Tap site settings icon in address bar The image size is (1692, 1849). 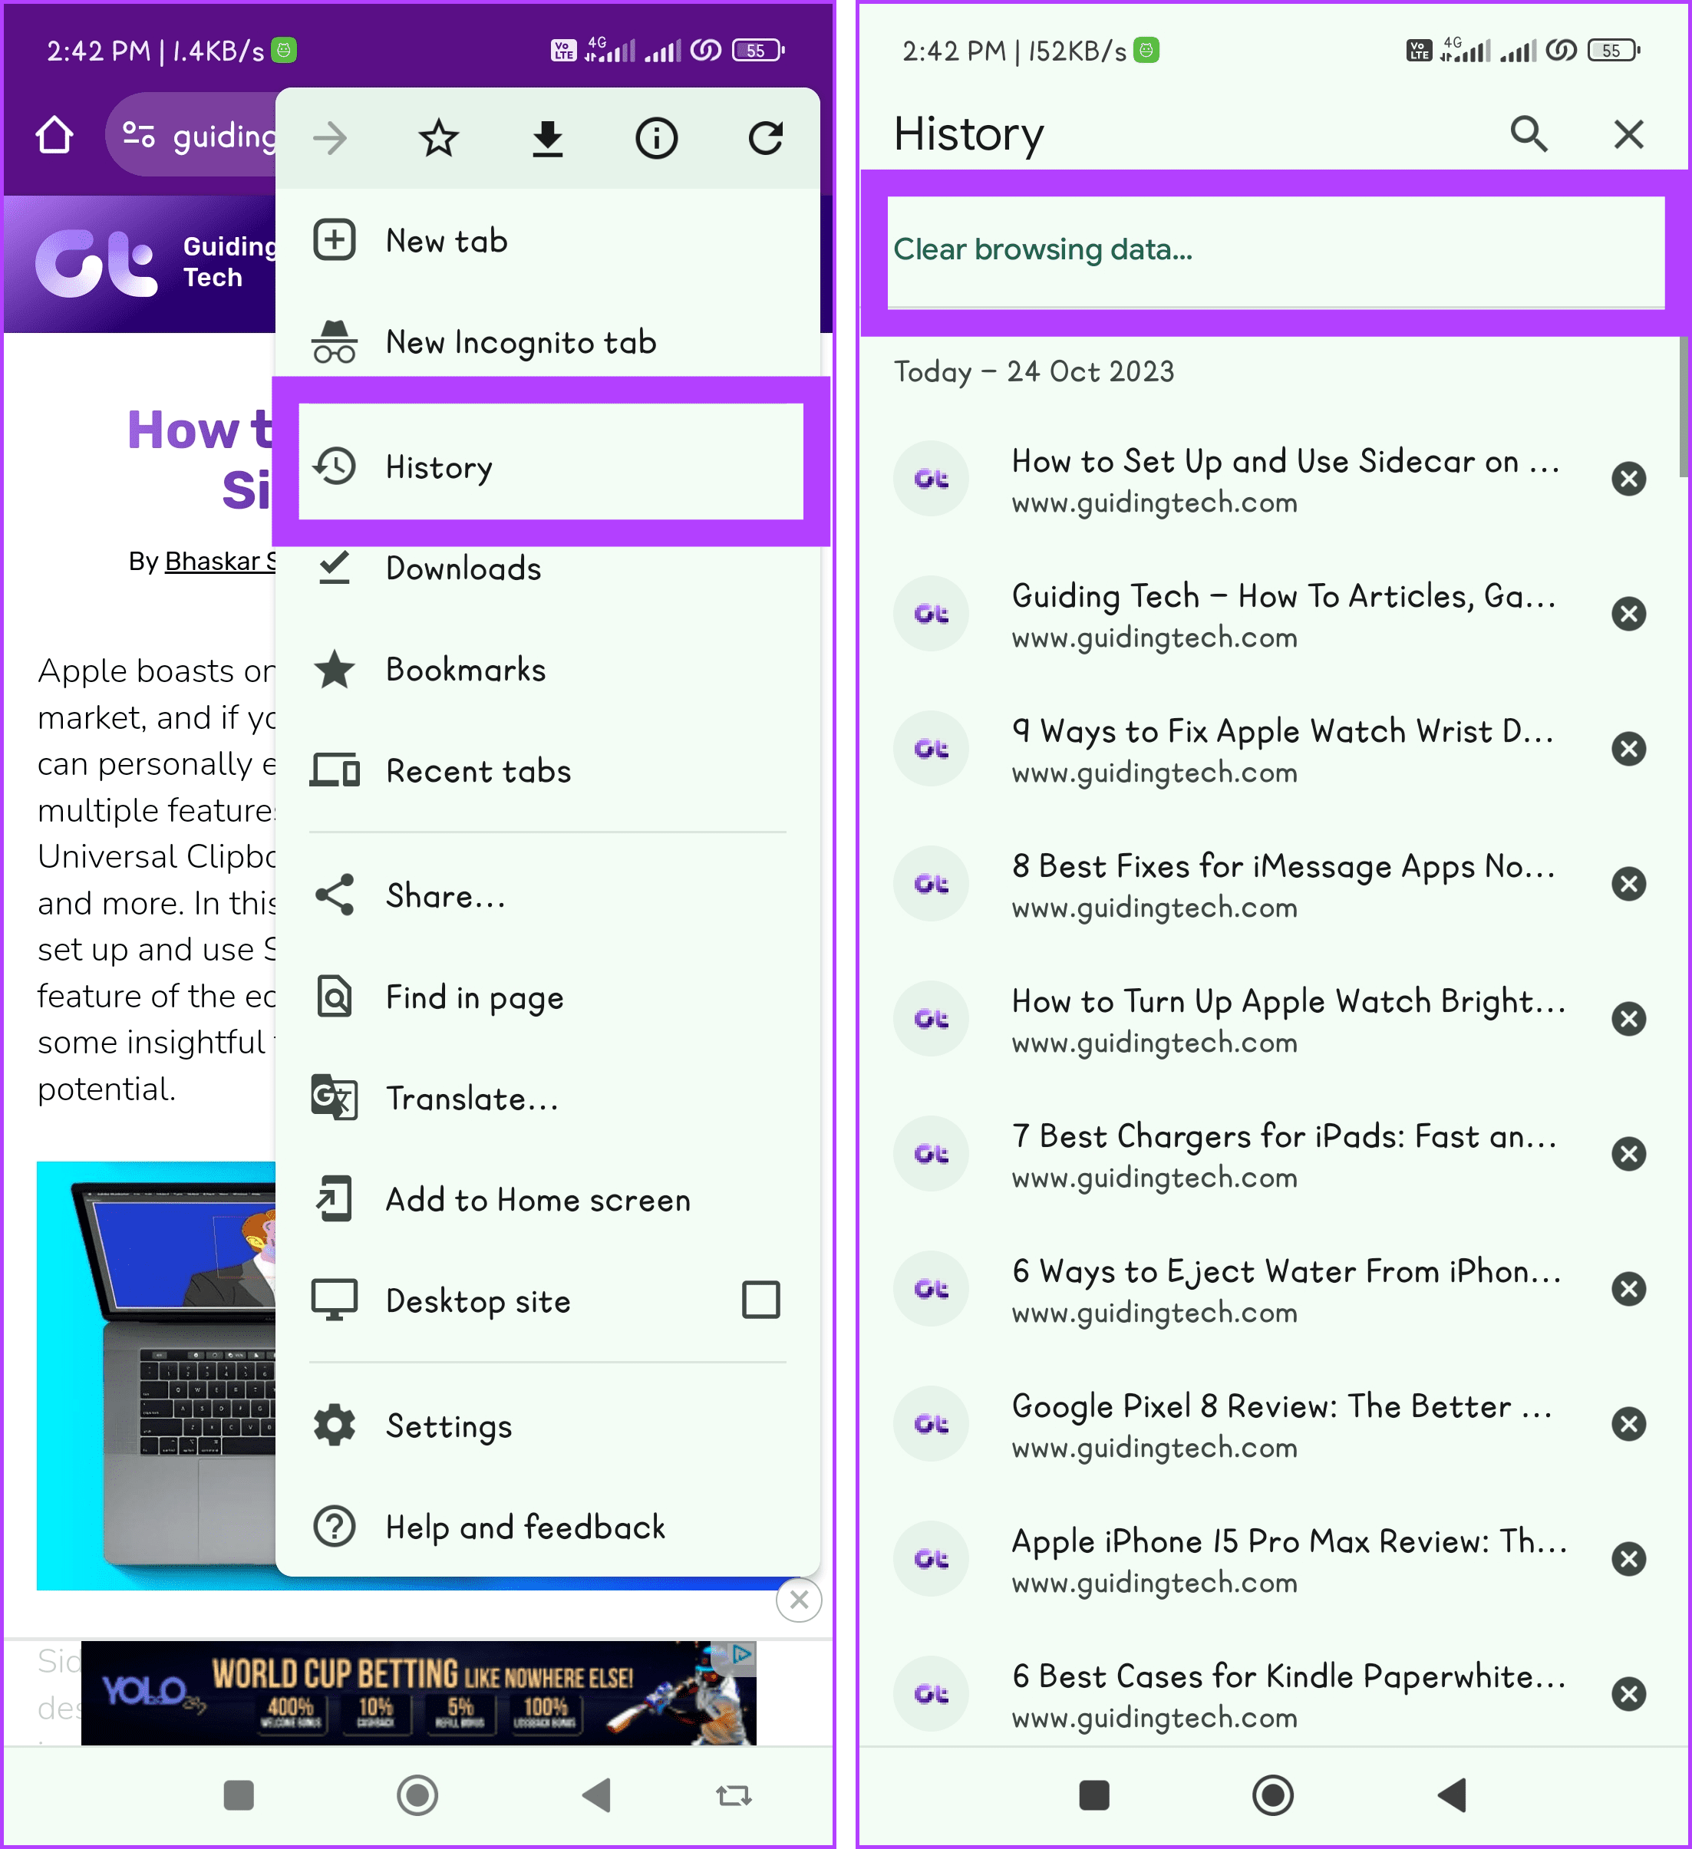click(x=138, y=135)
